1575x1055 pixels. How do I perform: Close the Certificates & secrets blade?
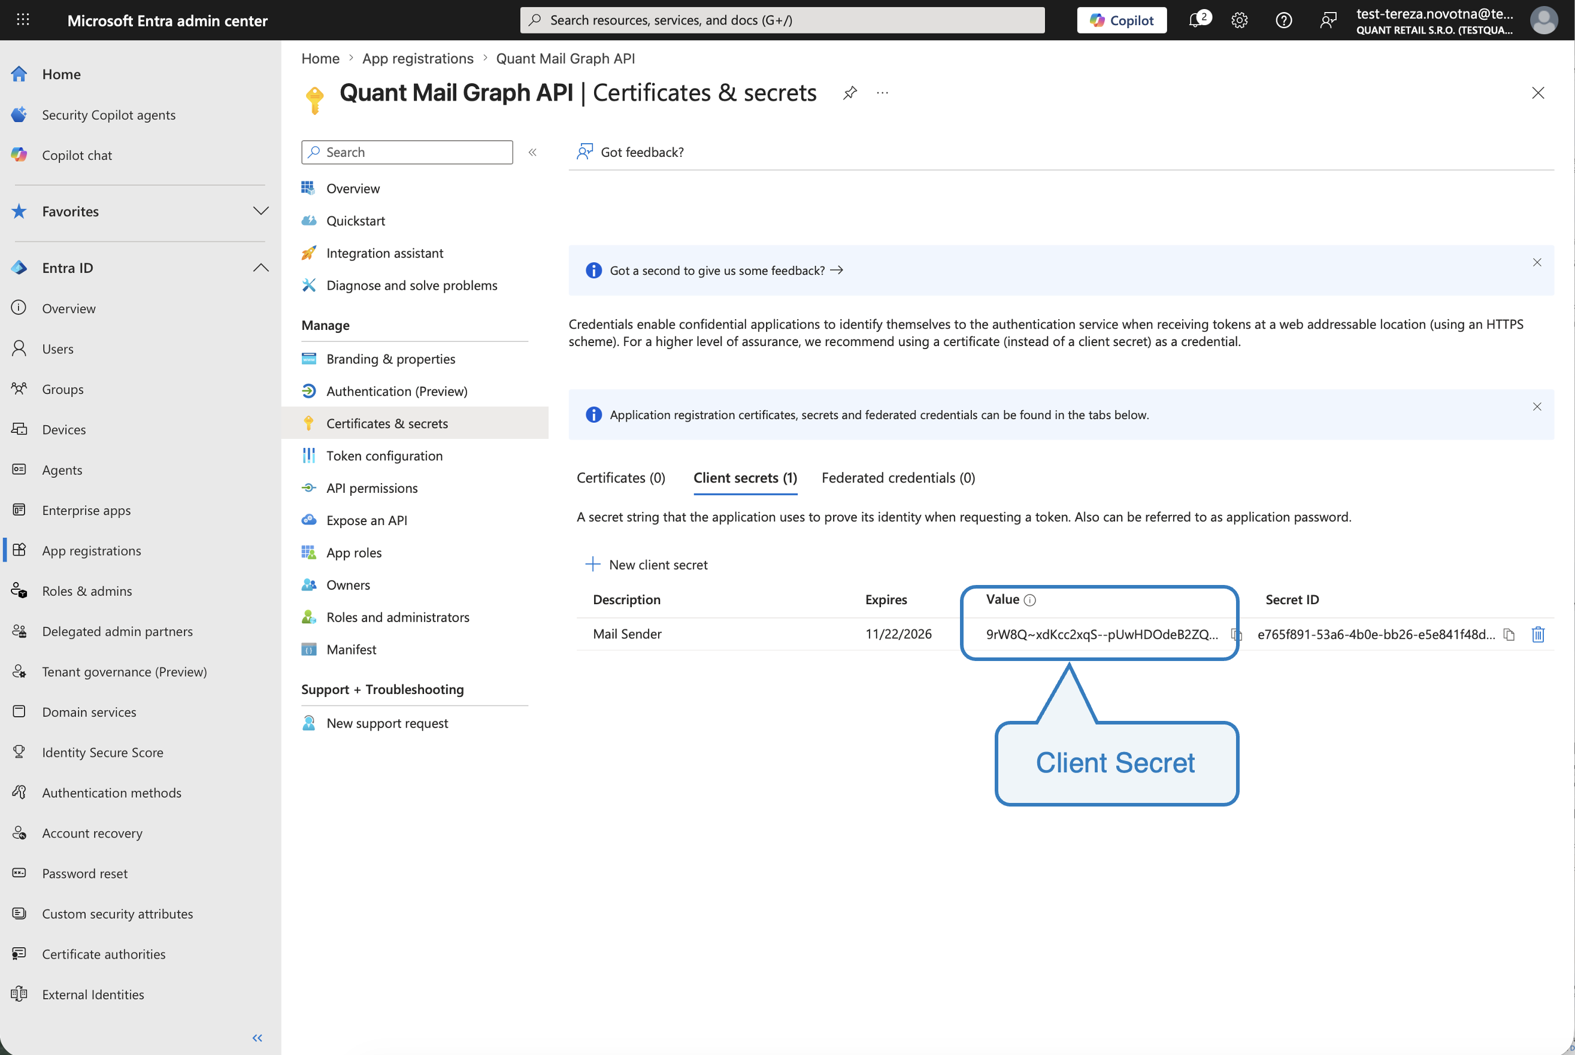[1538, 93]
